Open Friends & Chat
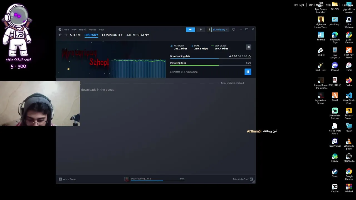Viewport: 356px width, 200px height. pos(243,179)
